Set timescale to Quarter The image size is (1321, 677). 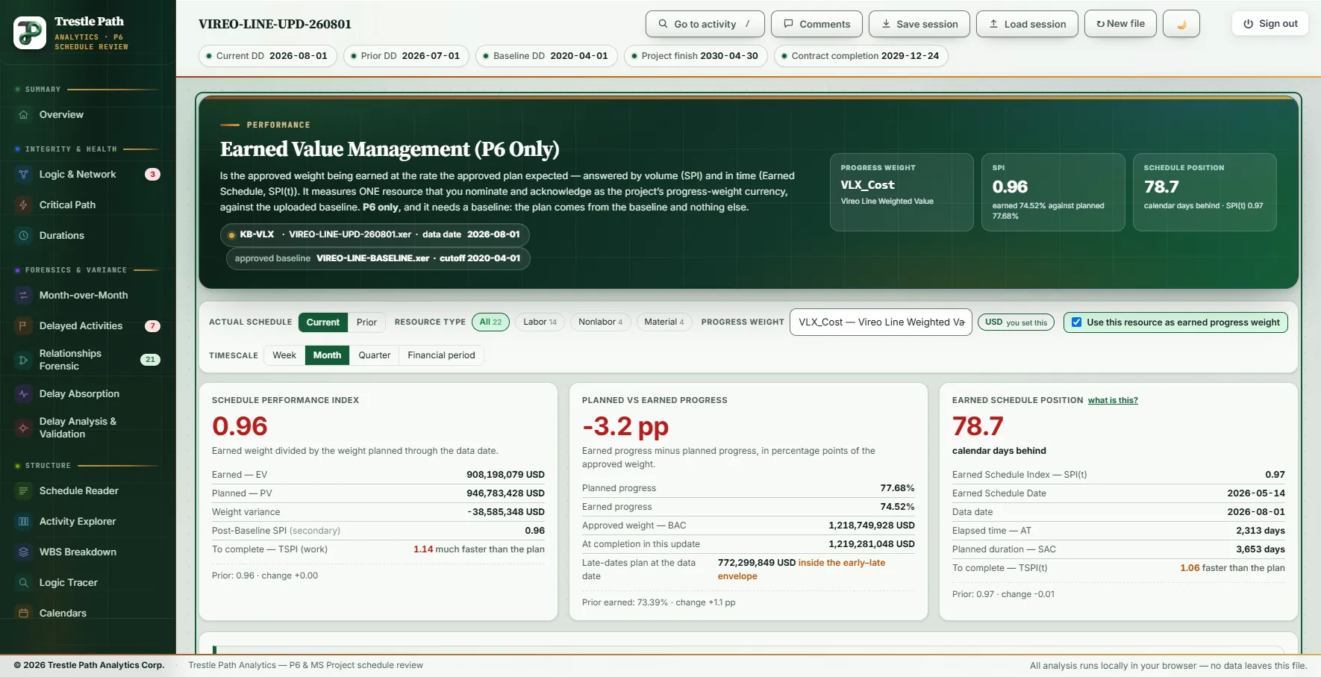point(374,355)
